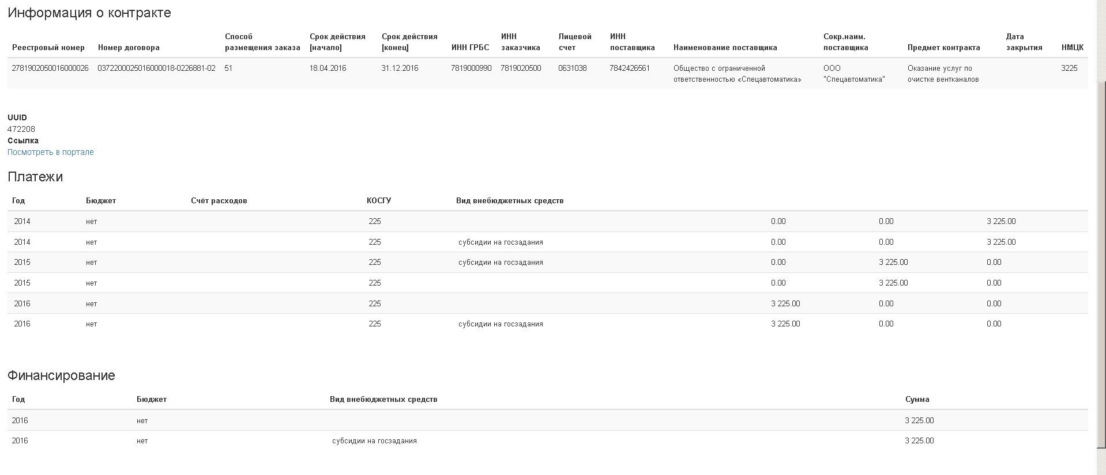This screenshot has height=475, width=1106.
Task: Click the 'Лицевой счет' column header
Action: click(575, 42)
